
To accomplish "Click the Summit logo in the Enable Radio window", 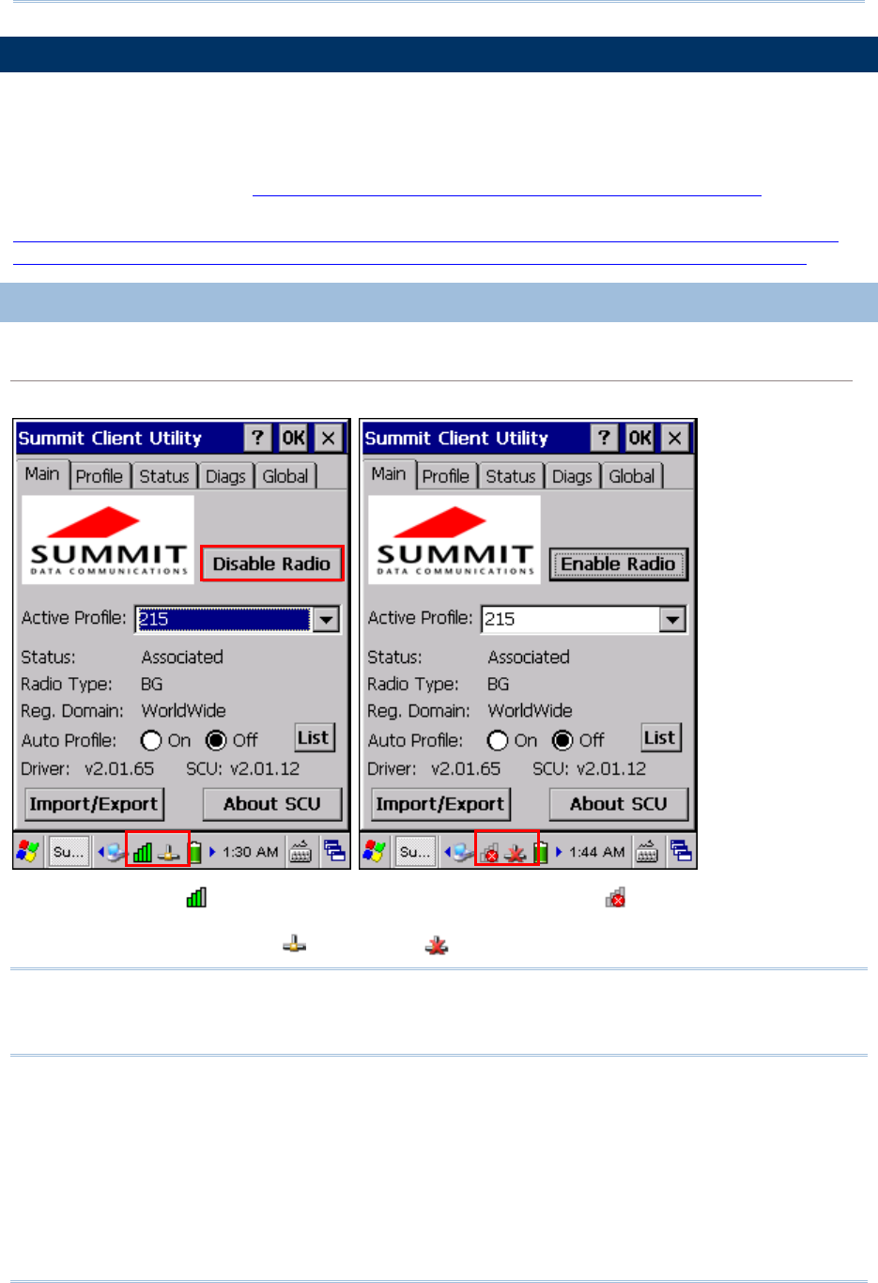I will (454, 540).
